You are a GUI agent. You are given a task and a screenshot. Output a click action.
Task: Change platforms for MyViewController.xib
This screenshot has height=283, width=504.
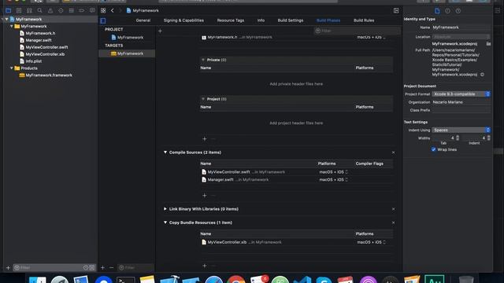pos(372,242)
